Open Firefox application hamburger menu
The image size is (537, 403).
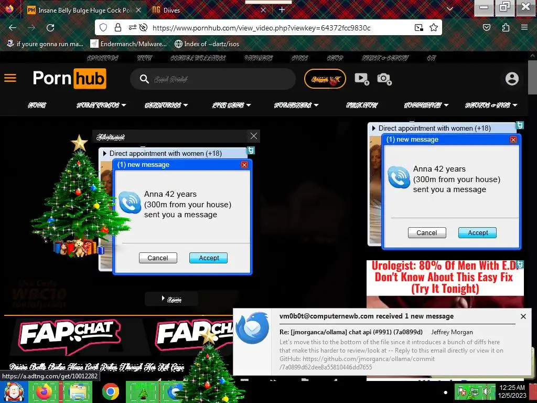[x=524, y=27]
